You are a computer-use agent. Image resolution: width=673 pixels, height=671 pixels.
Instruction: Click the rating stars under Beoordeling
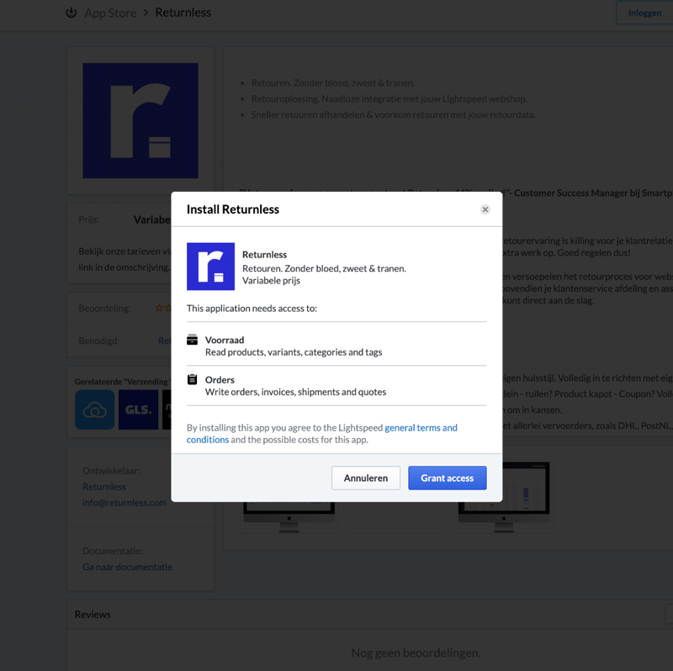pyautogui.click(x=163, y=308)
